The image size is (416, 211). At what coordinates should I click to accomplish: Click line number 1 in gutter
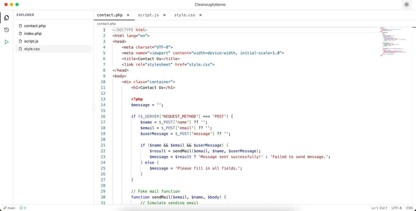click(104, 30)
